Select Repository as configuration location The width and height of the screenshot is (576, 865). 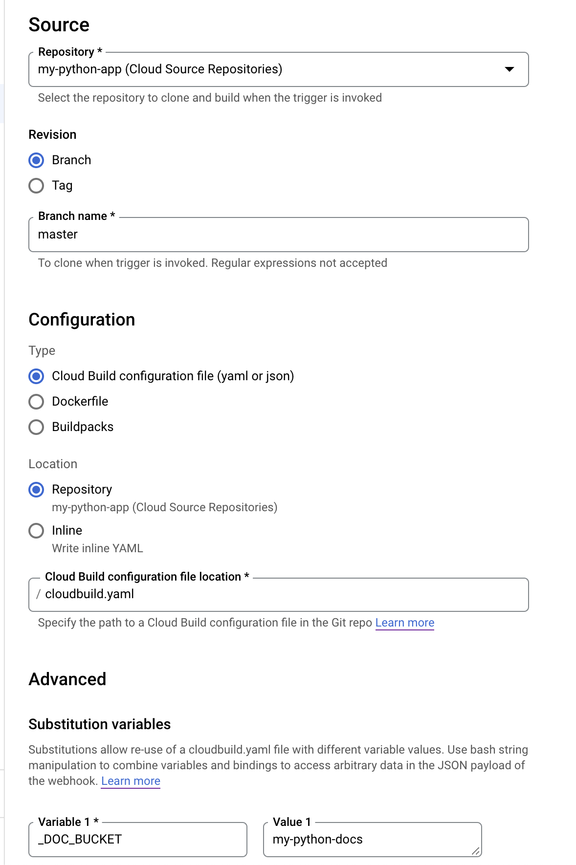tap(36, 489)
